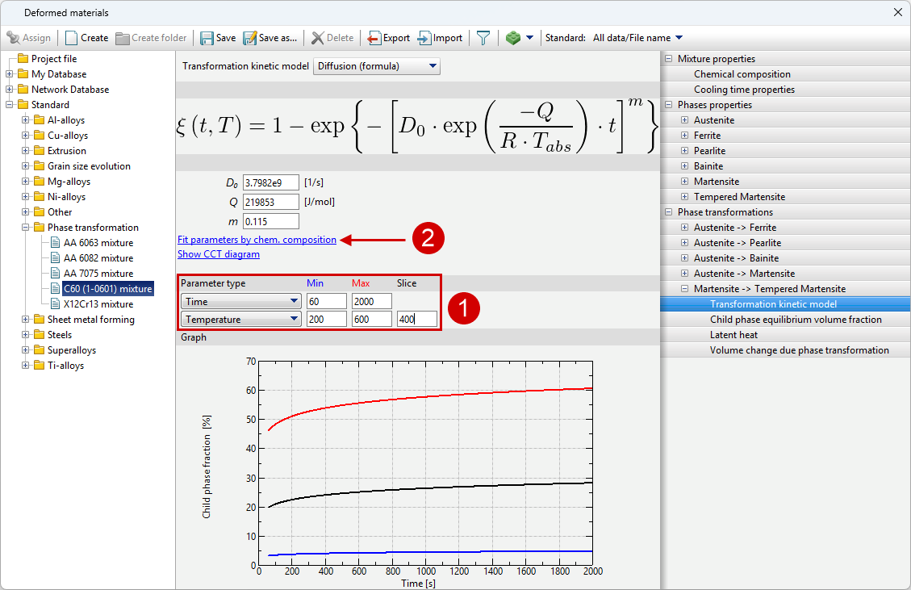The height and width of the screenshot is (590, 911).
Task: Collapse the Phase transformation folder
Action: coord(26,228)
